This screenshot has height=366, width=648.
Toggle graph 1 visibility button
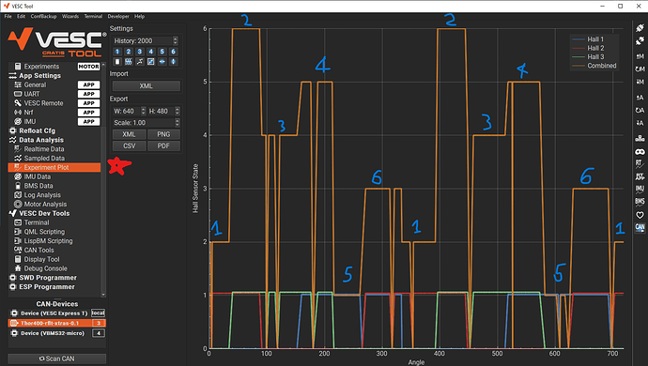(117, 52)
